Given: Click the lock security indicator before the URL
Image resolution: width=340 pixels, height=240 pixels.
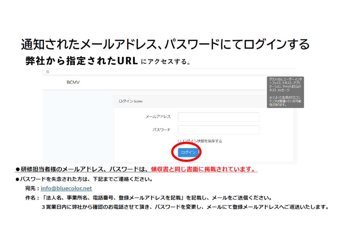Looking at the screenshot, I should (x=48, y=72).
